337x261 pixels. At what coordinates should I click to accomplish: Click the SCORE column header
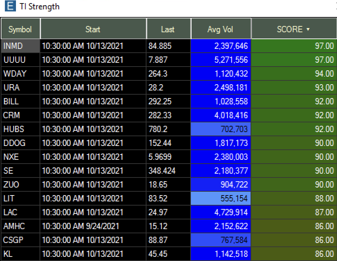(294, 29)
